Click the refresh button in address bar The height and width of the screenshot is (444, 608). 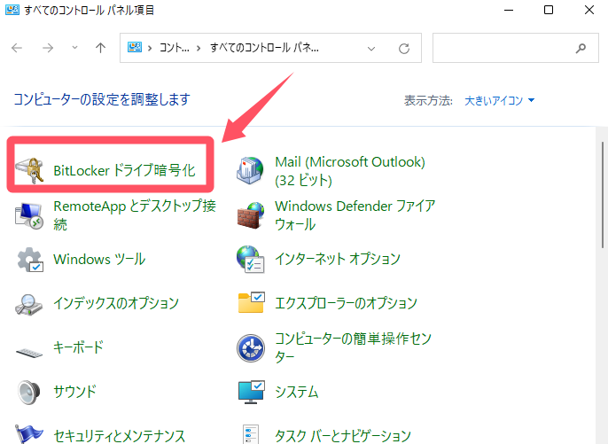pyautogui.click(x=404, y=49)
